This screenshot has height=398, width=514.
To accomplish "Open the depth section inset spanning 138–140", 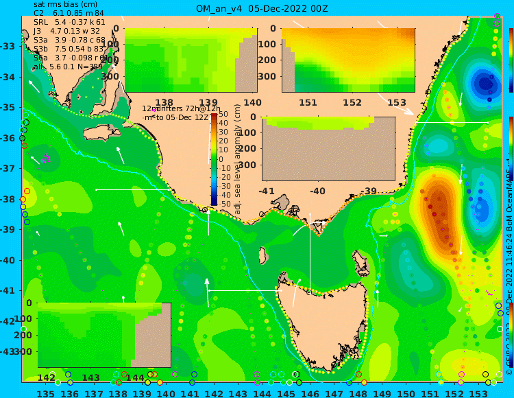I will coord(191,60).
